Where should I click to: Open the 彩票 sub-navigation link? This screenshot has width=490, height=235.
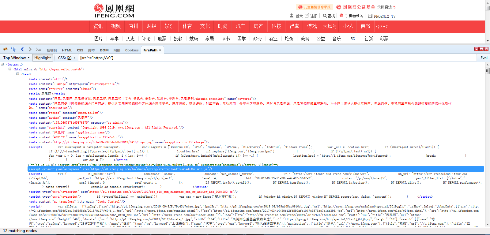384,39
